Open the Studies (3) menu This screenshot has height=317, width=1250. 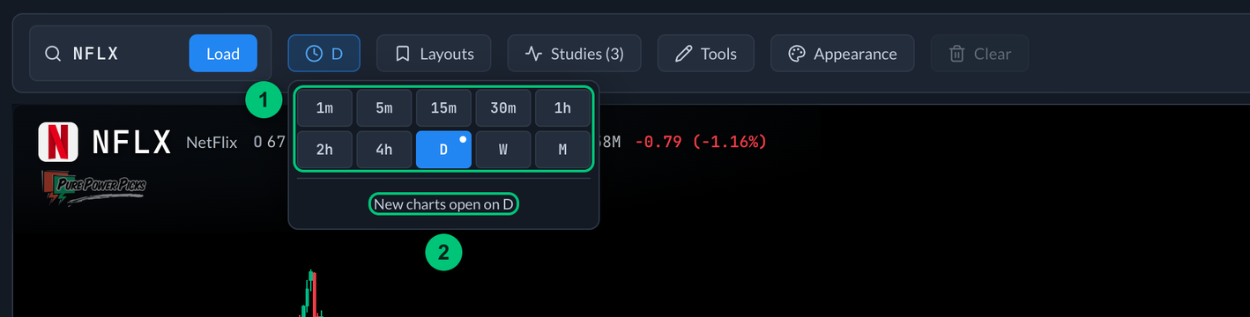point(574,54)
